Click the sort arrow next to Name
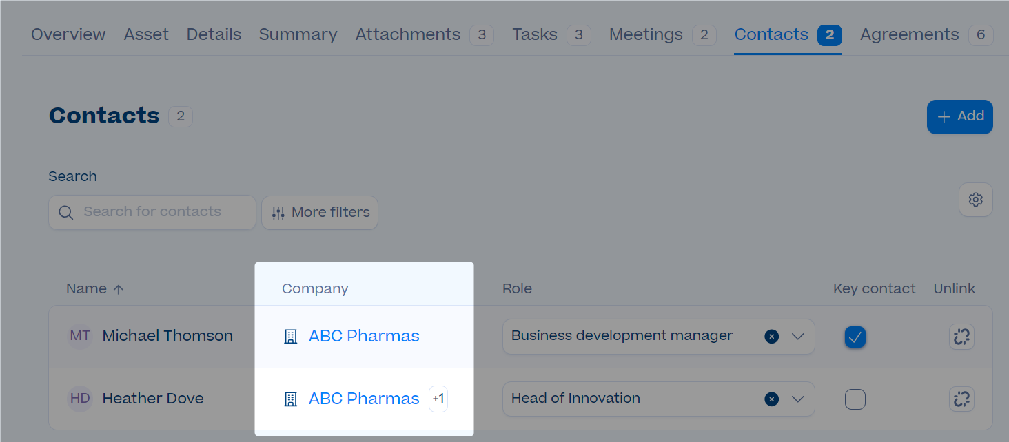Screen dimensions: 1009x442 click(x=119, y=289)
